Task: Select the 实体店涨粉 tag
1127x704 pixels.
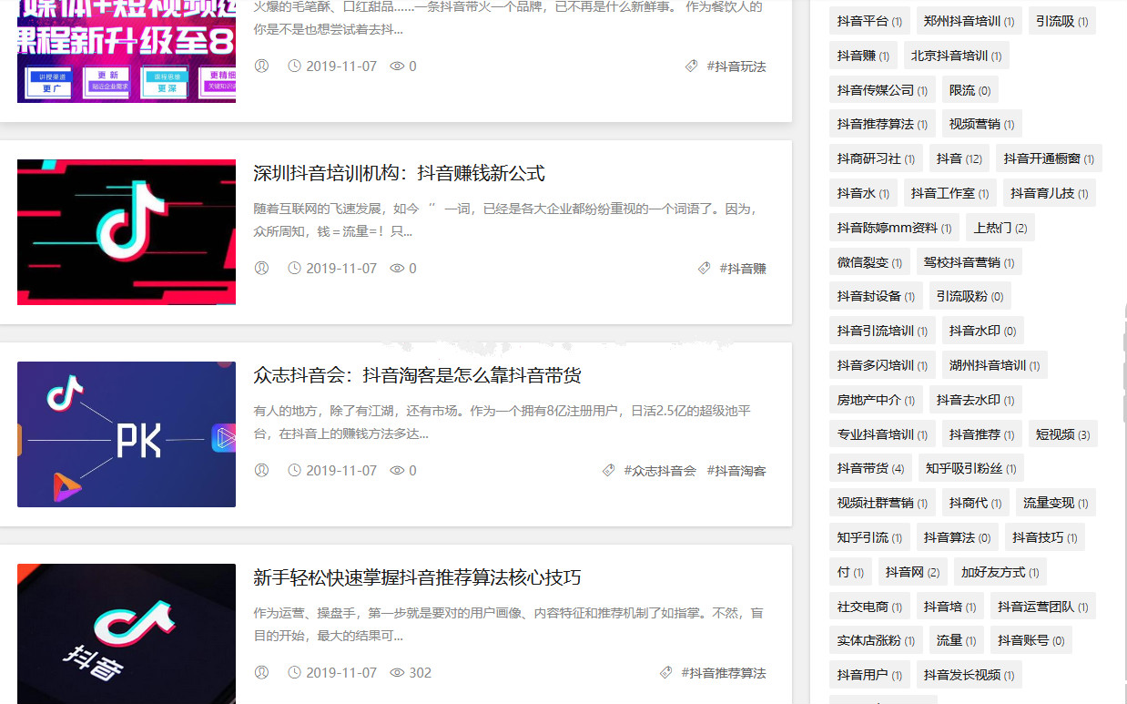Action: point(876,640)
